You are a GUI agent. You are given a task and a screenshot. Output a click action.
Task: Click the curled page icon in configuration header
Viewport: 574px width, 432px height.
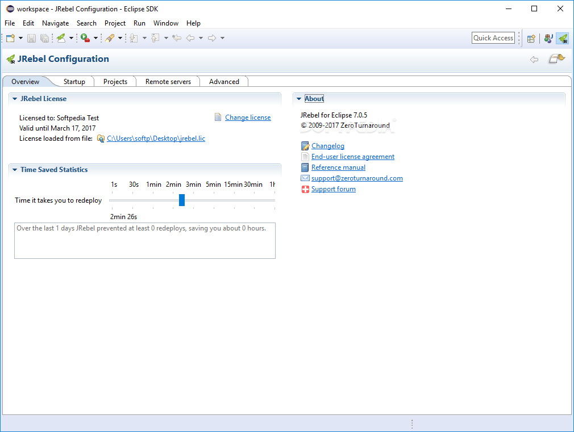point(557,59)
